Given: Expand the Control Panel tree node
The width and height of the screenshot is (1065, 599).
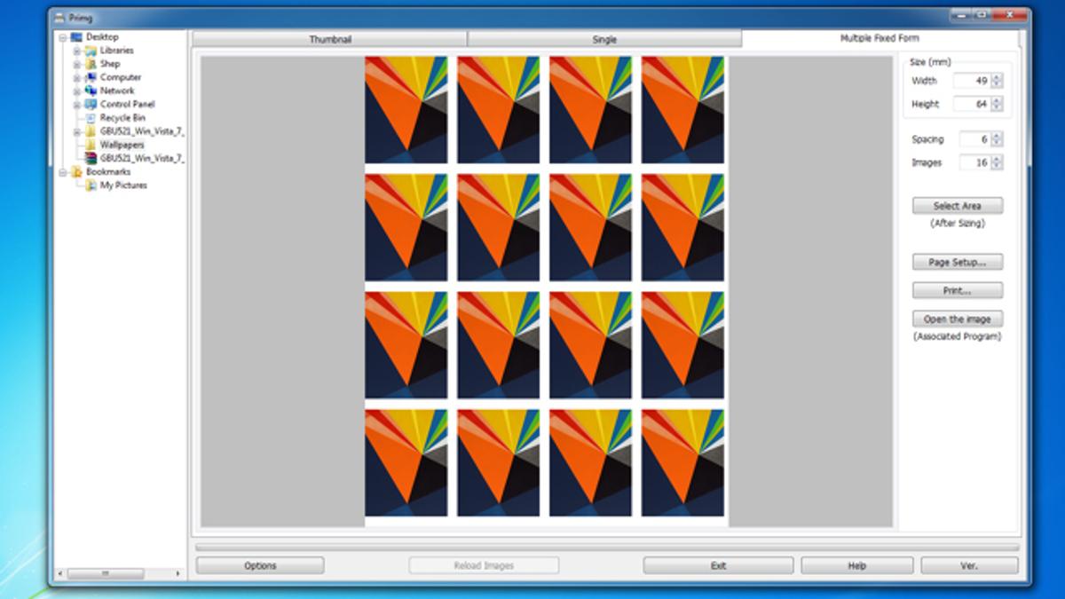Looking at the screenshot, I should [x=77, y=104].
